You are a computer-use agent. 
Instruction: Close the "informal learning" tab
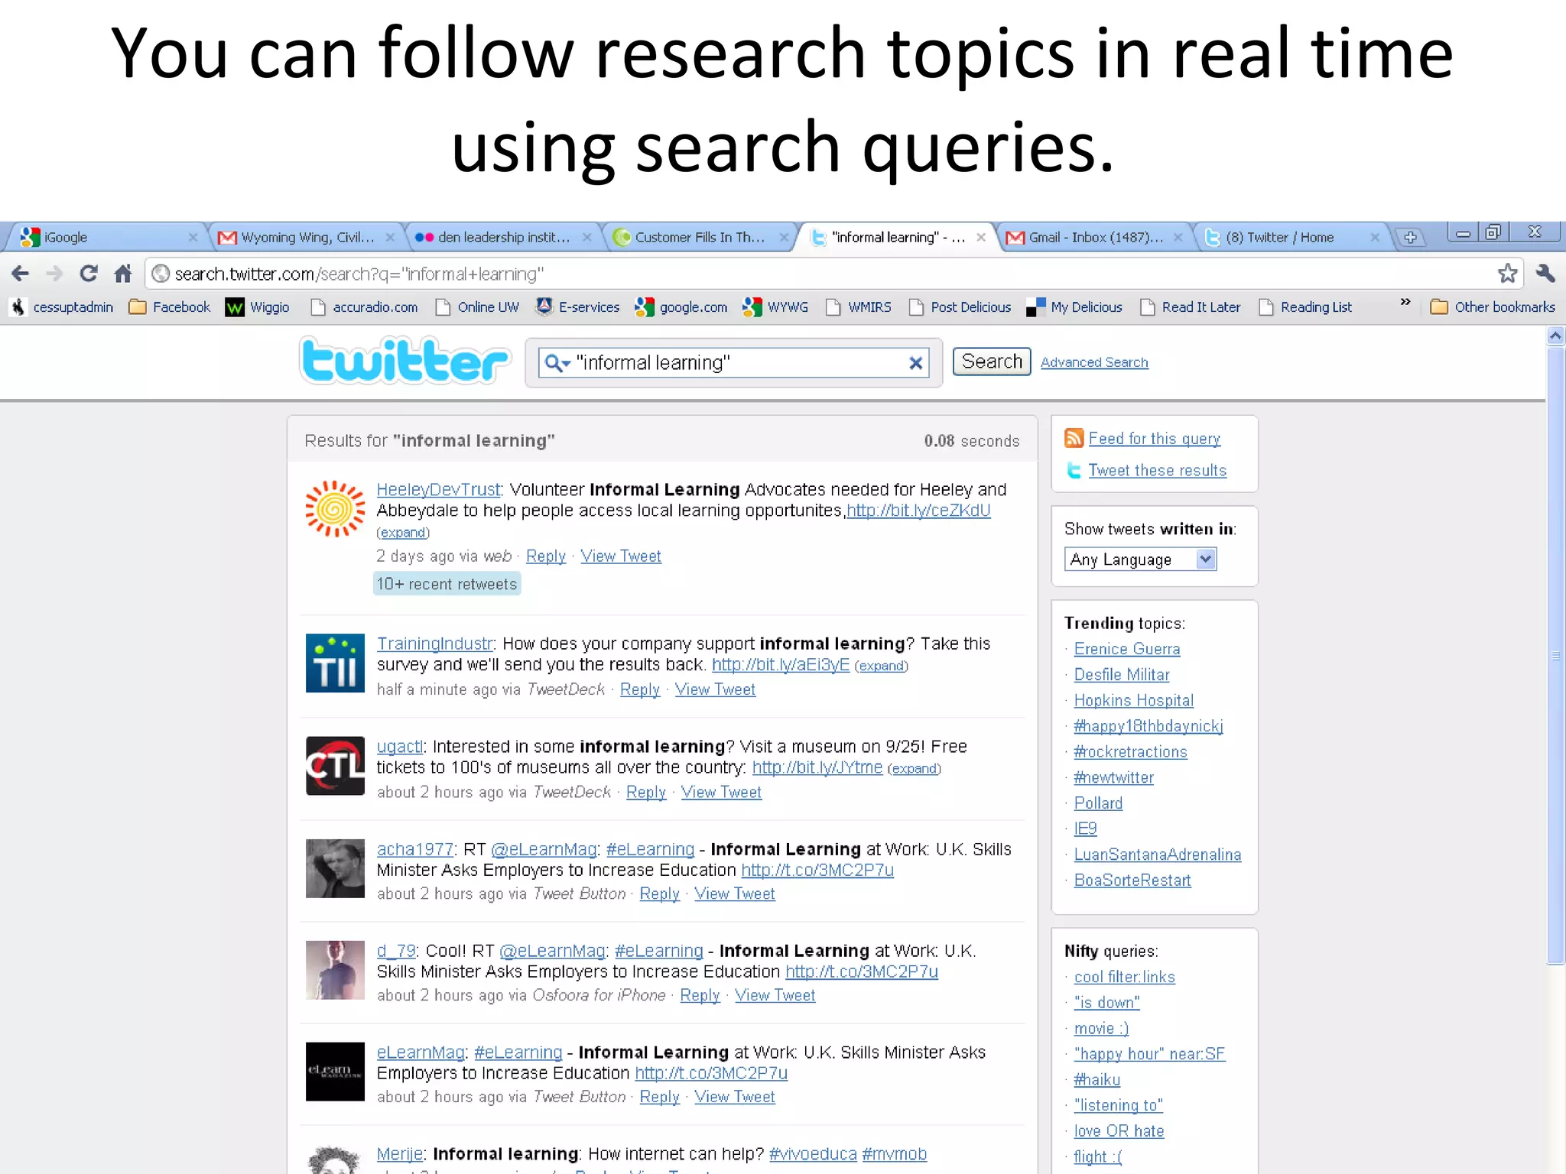[981, 238]
